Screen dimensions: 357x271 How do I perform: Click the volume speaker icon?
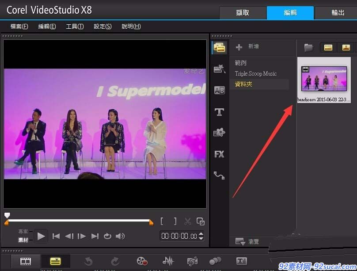click(x=120, y=237)
